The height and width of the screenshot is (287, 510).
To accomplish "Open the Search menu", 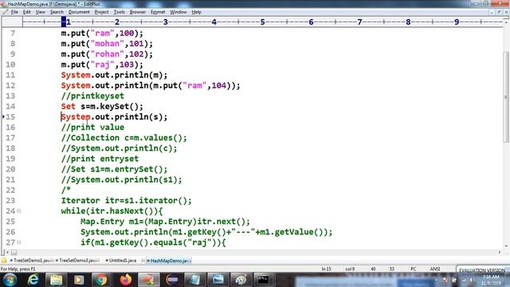I will pyautogui.click(x=57, y=12).
